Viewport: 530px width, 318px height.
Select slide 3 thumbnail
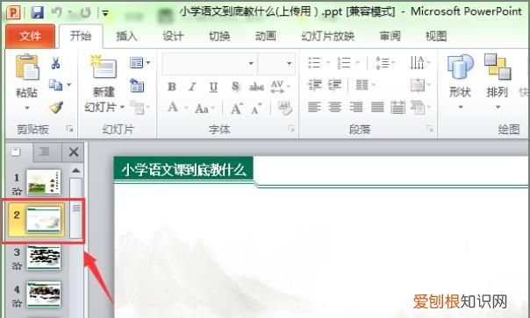(x=44, y=258)
